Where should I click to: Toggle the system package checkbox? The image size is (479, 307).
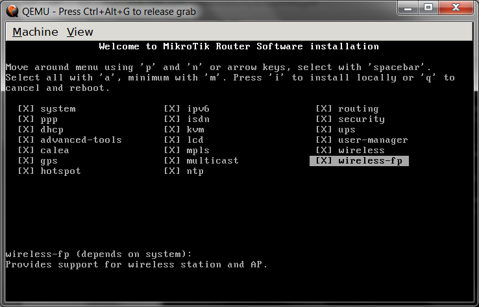[x=26, y=109]
